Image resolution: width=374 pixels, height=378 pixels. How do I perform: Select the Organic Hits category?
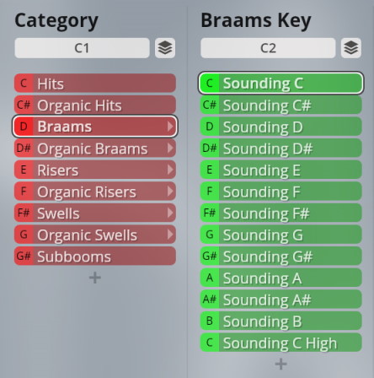[x=95, y=105]
